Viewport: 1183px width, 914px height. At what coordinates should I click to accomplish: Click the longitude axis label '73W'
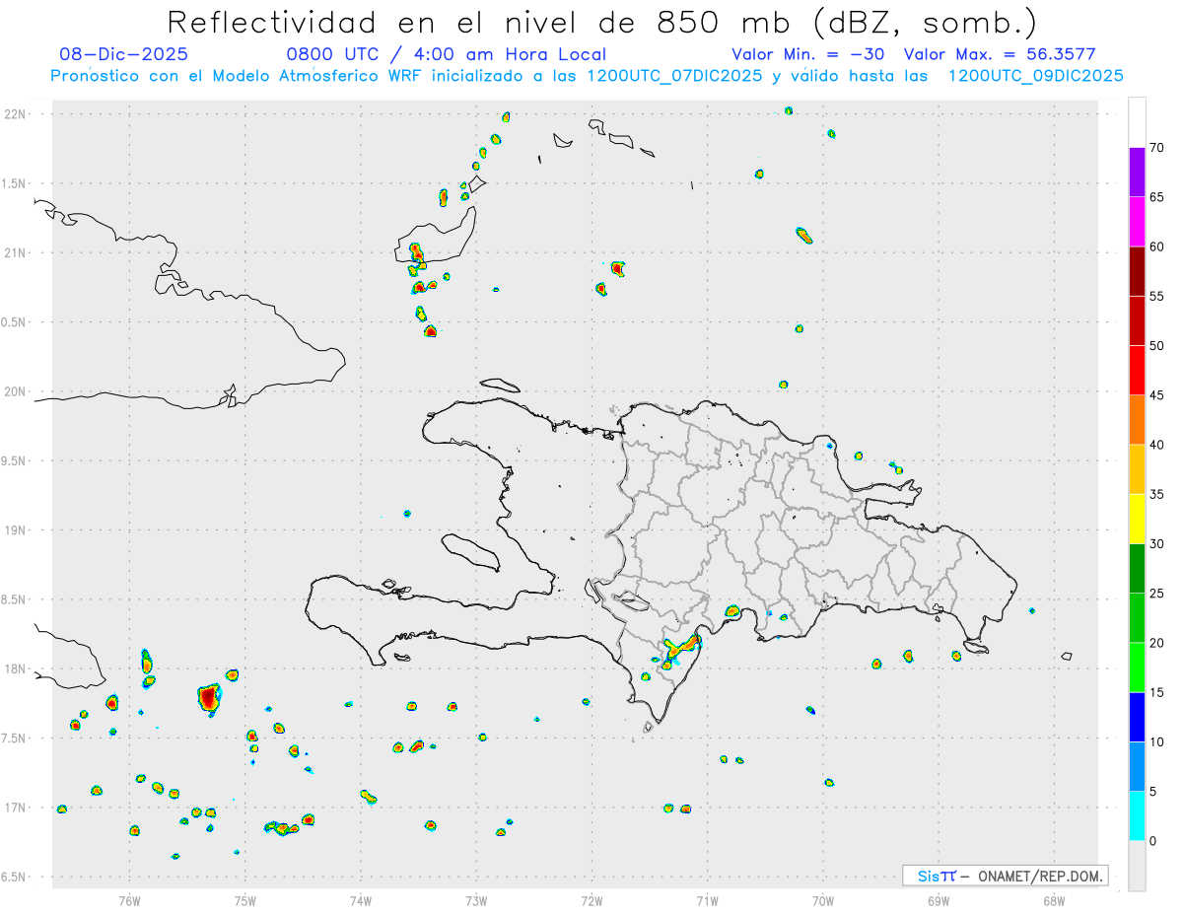476,900
